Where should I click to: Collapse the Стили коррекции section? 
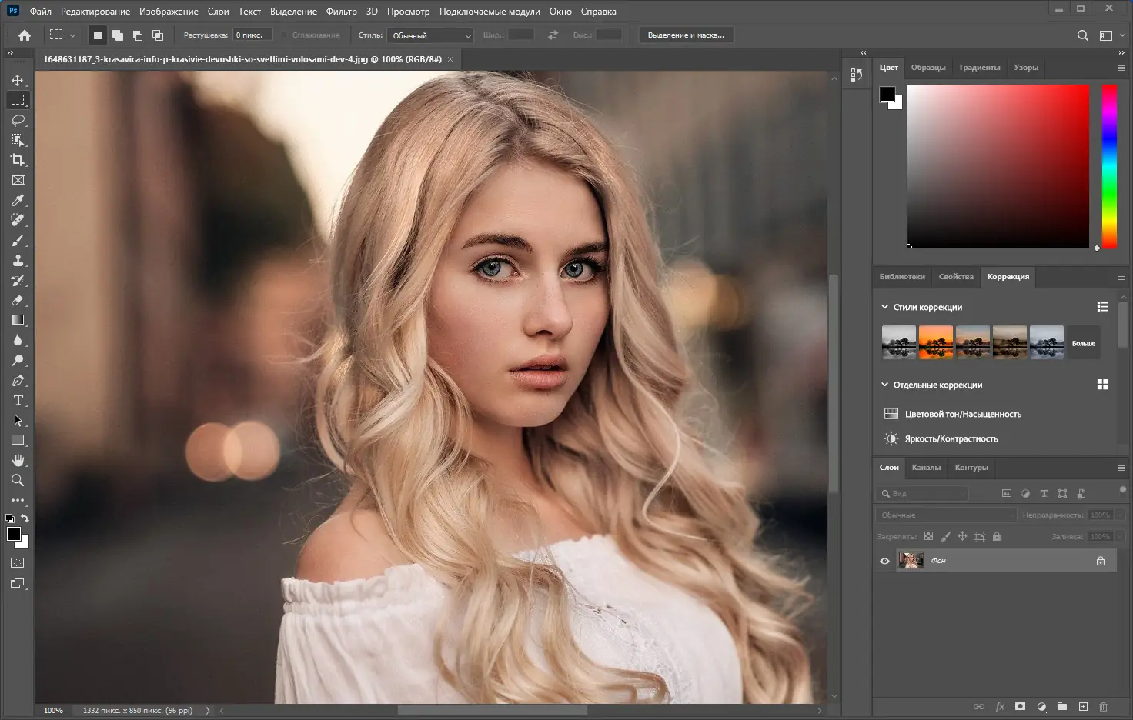pos(885,307)
